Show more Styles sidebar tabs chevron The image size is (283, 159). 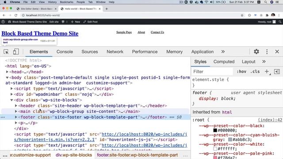(264, 62)
